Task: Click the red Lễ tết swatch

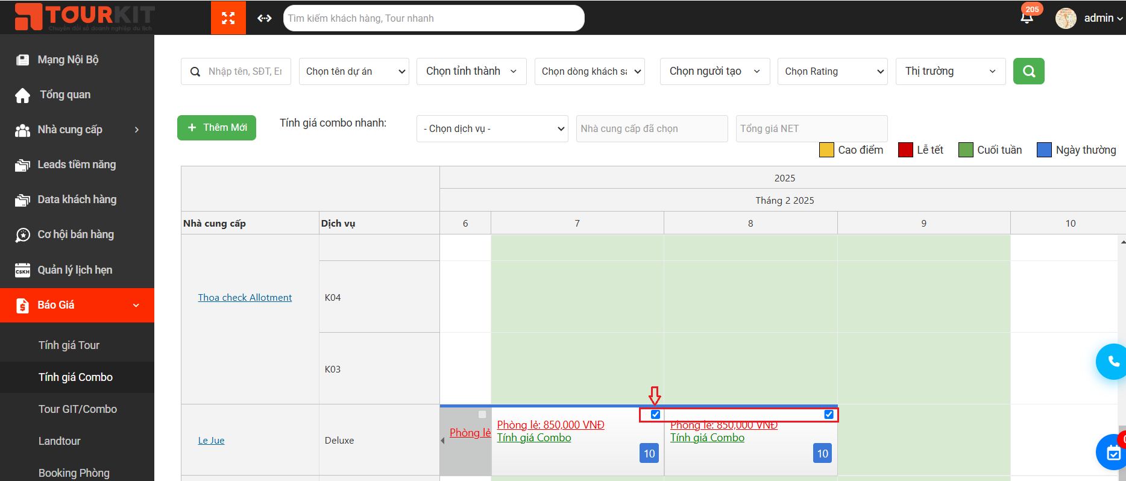Action: [x=905, y=150]
